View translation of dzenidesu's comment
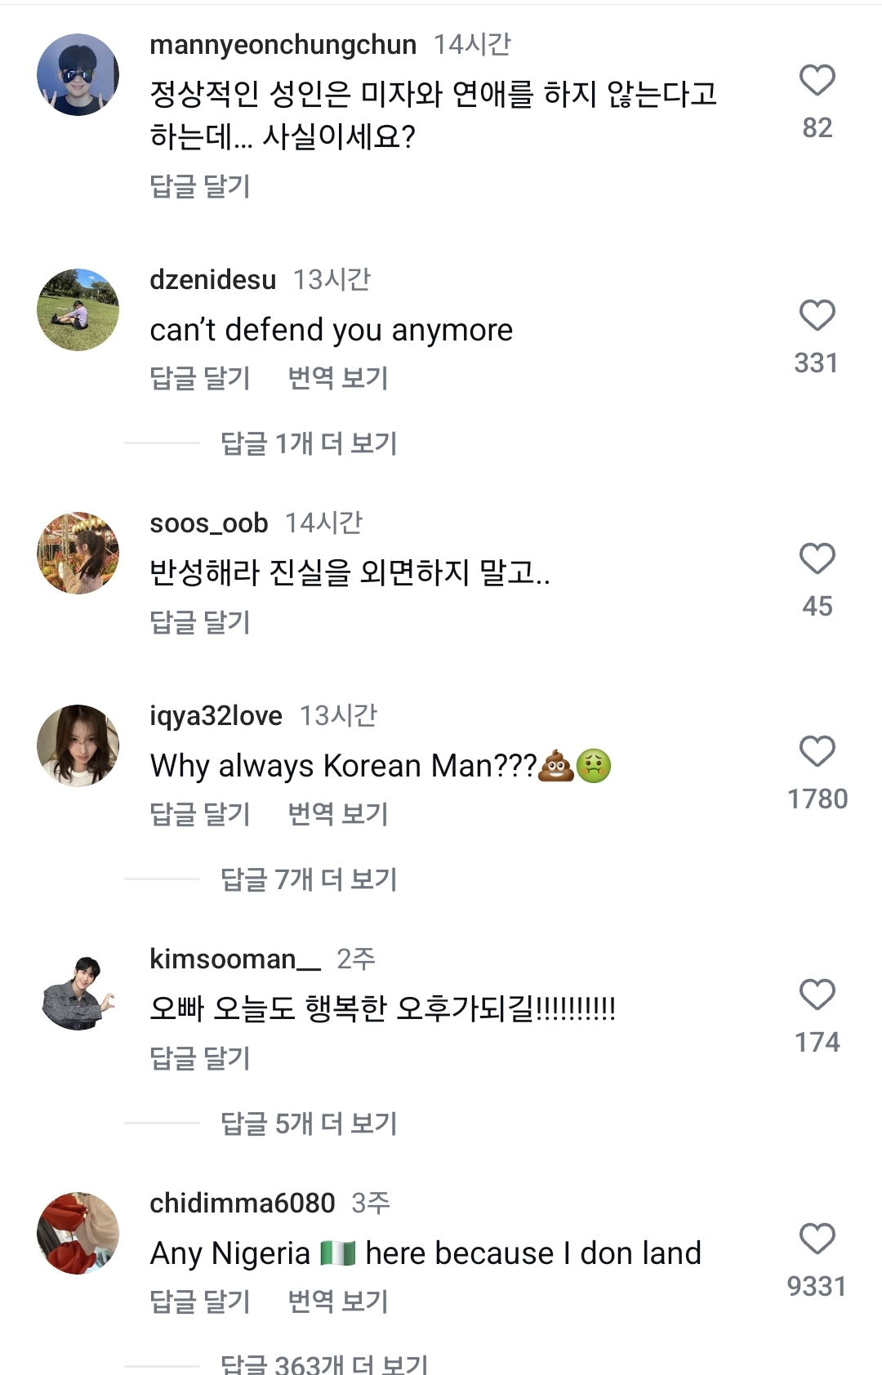The width and height of the screenshot is (882, 1375). (337, 378)
